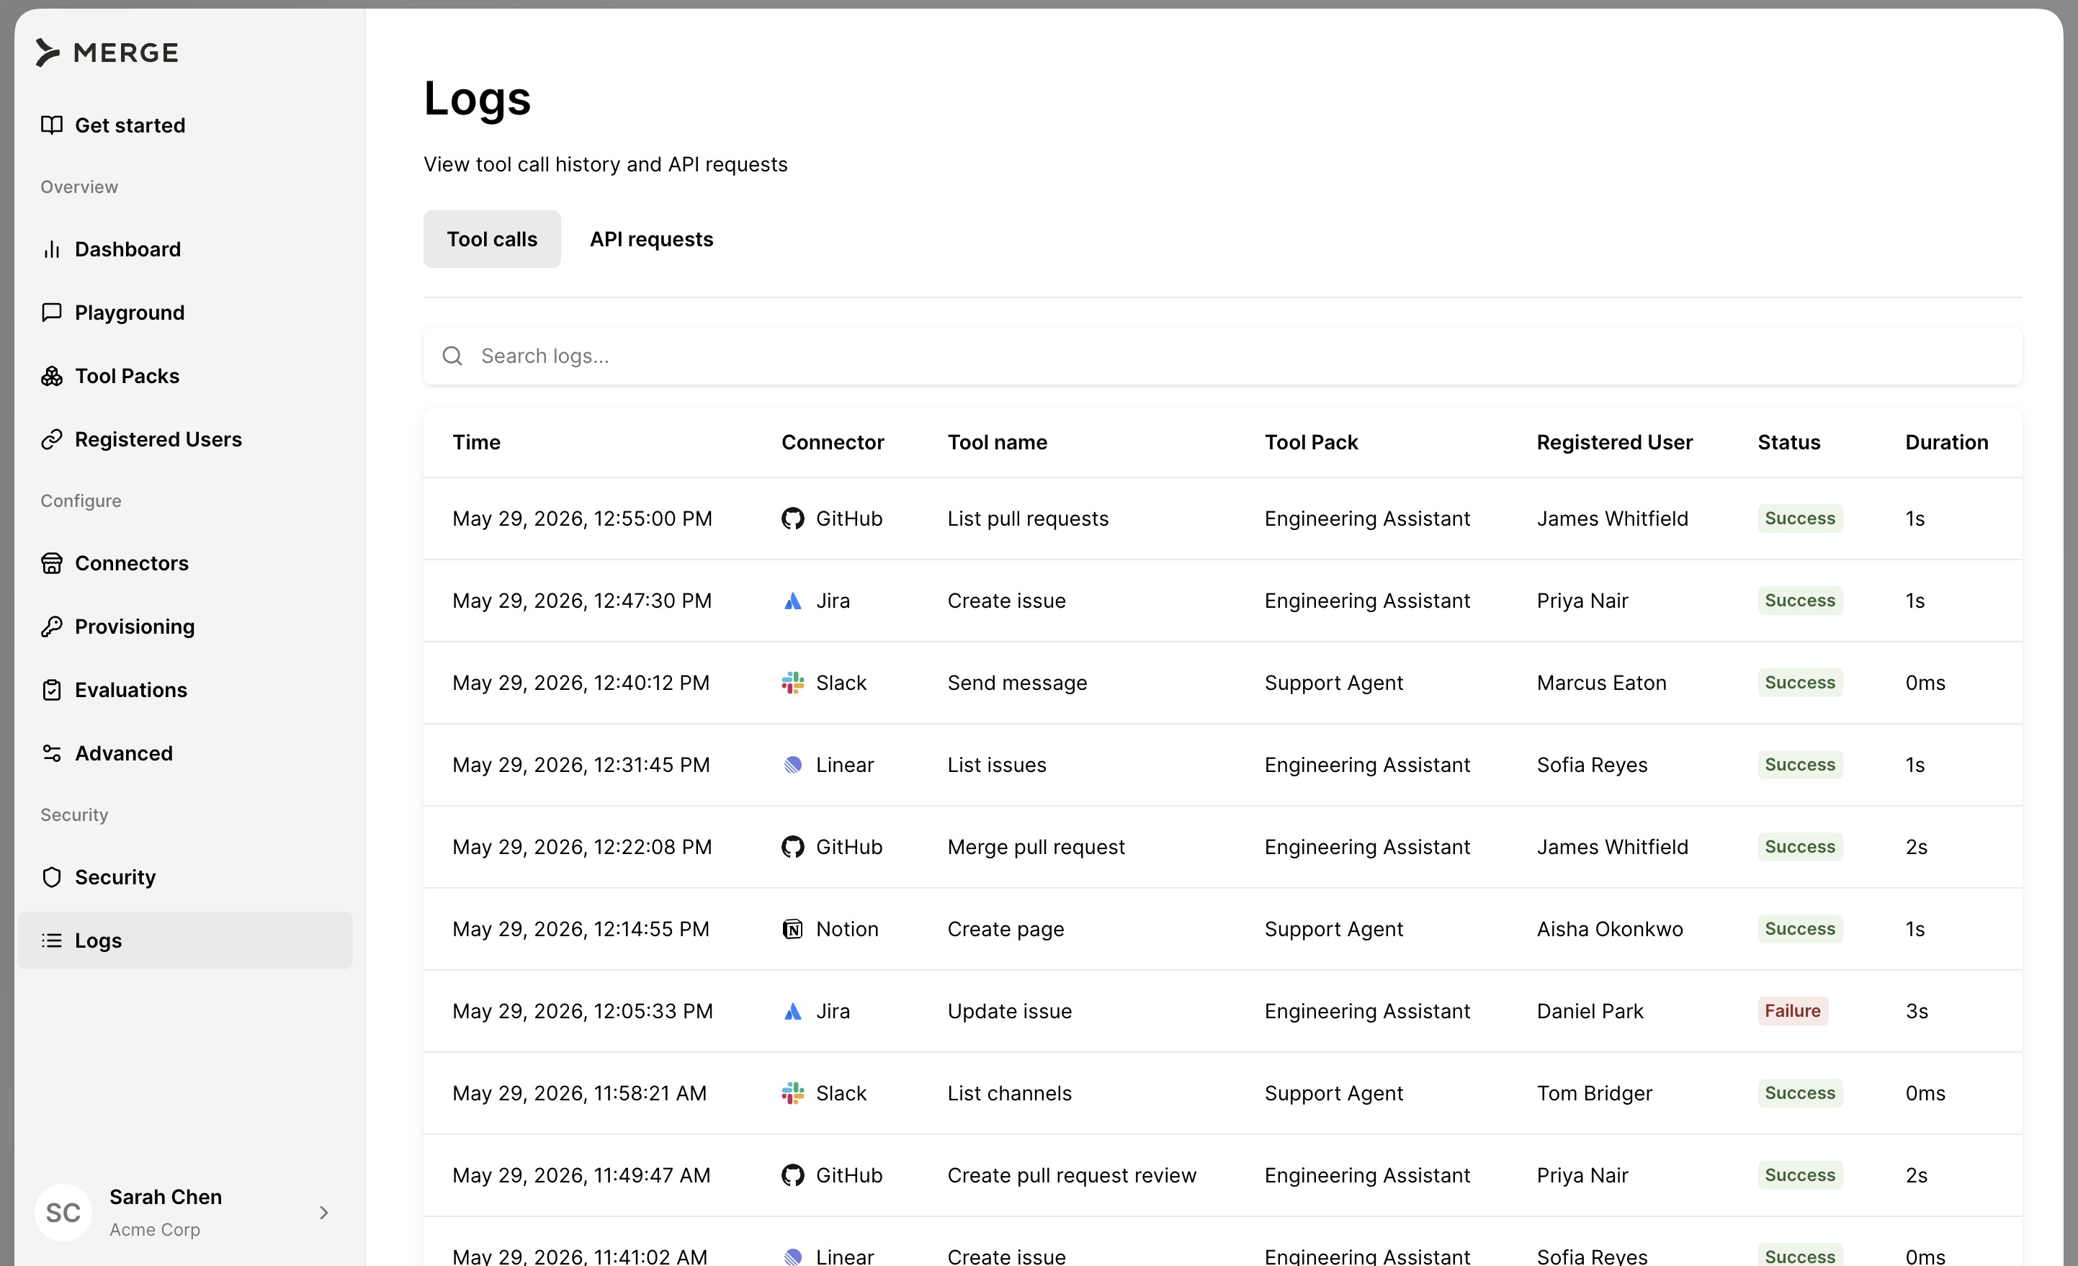Go to Security page
2078x1266 pixels.
[x=184, y=876]
